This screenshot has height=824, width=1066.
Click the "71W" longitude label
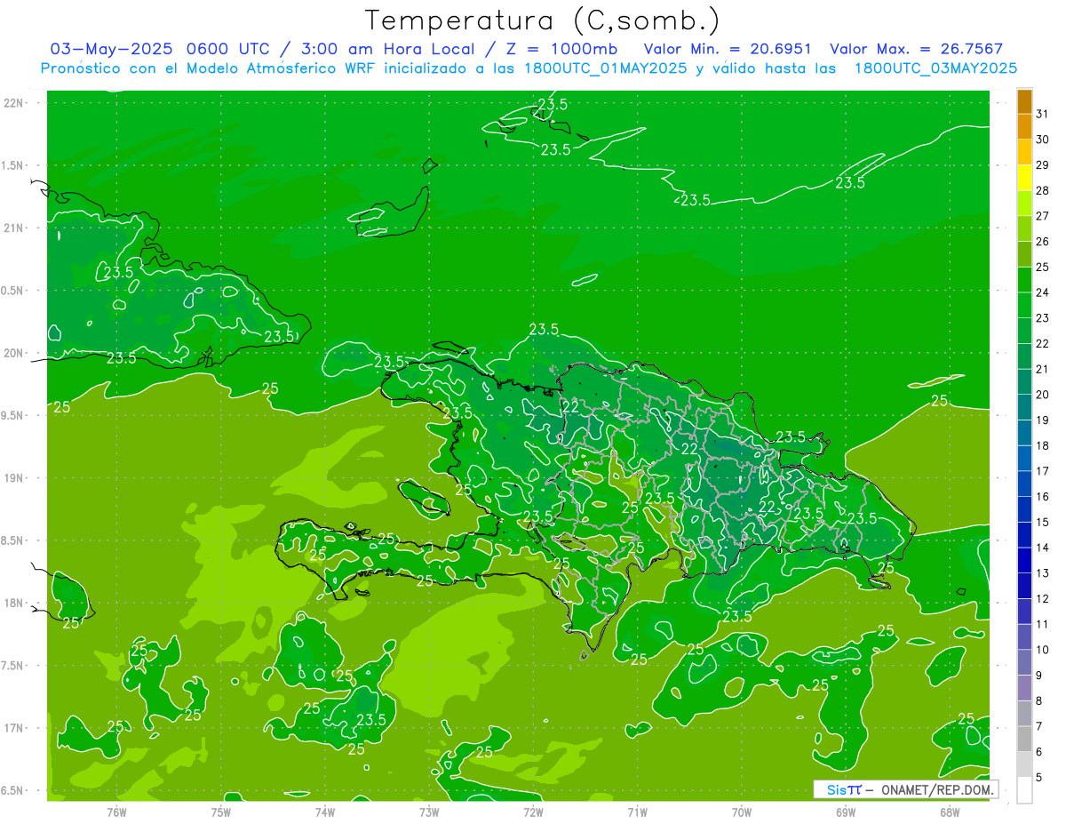(x=637, y=812)
